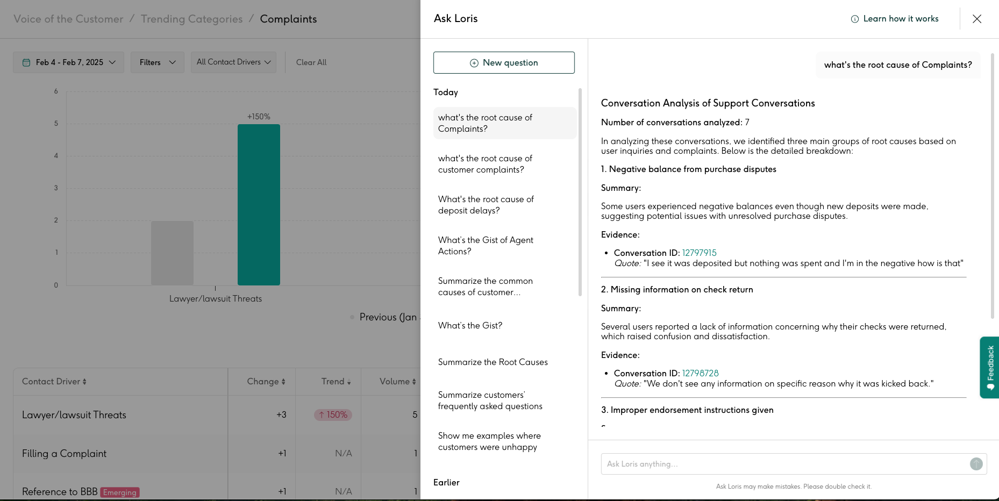Open conversation ID 12798728
999x501 pixels.
(700, 373)
